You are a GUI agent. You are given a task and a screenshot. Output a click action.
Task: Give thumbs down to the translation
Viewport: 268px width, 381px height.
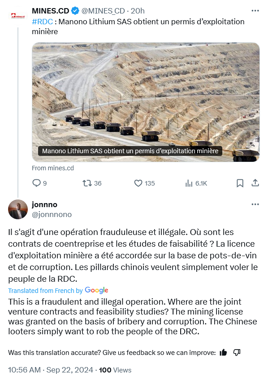point(237,352)
